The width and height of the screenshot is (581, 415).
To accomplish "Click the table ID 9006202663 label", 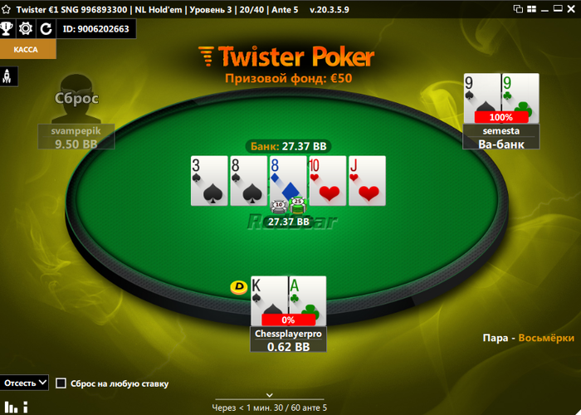I will pos(96,28).
